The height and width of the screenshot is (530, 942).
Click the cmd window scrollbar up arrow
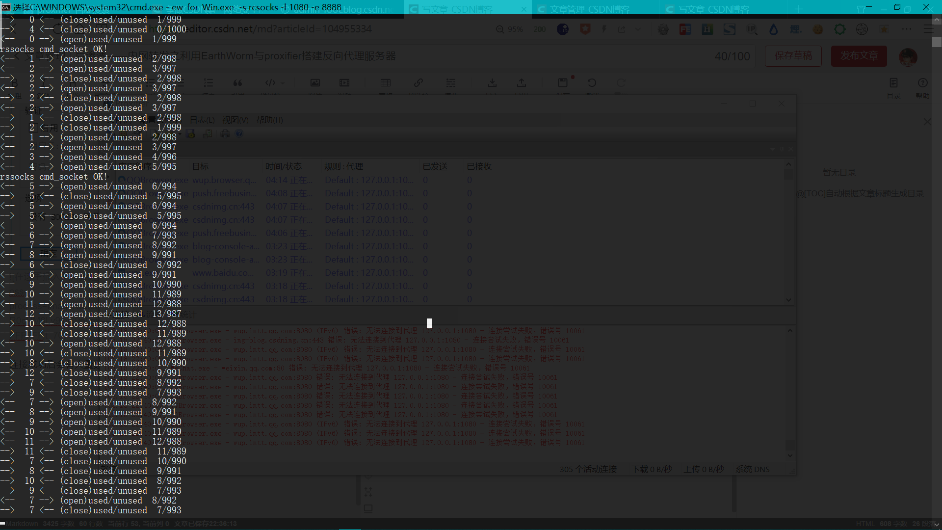coord(937,20)
